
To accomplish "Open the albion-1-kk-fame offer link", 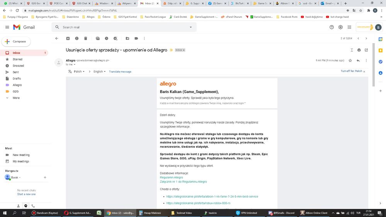I will point(212,197).
